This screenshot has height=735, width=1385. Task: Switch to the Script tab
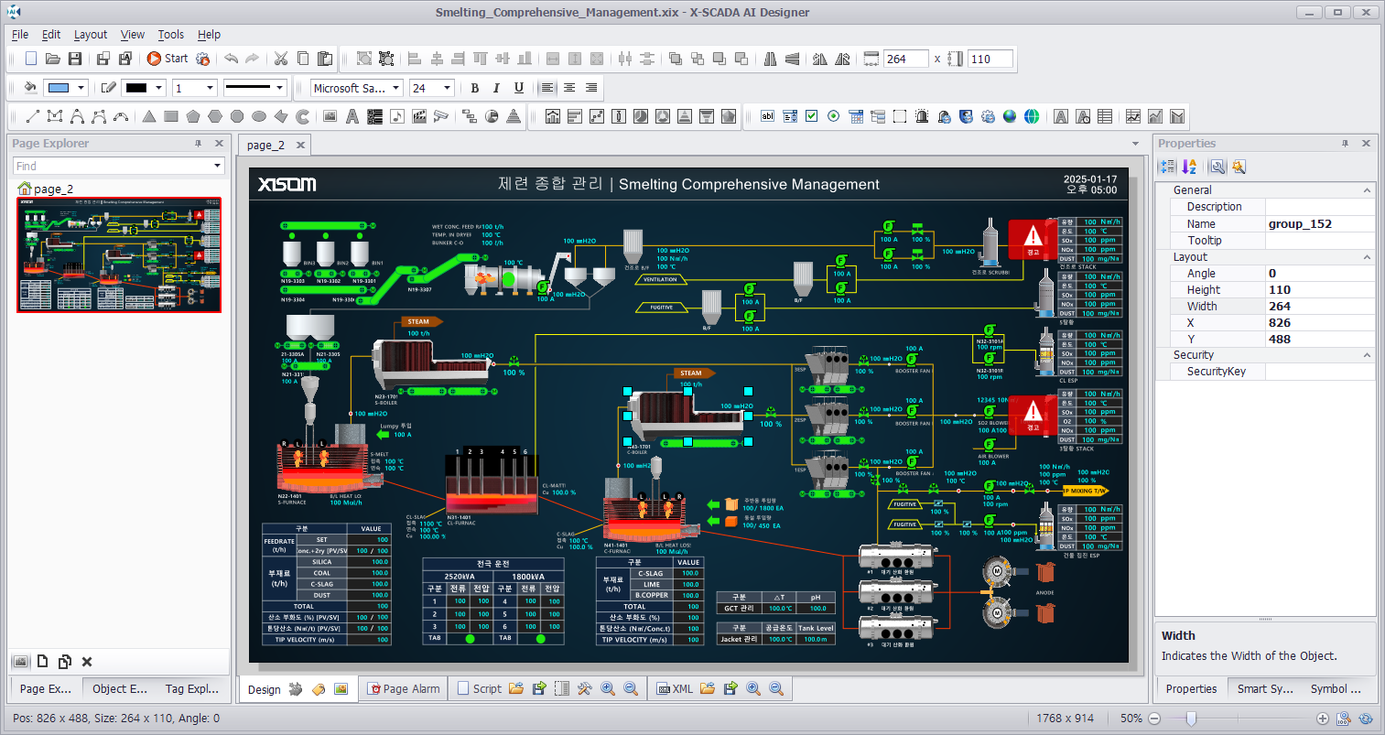tap(479, 688)
